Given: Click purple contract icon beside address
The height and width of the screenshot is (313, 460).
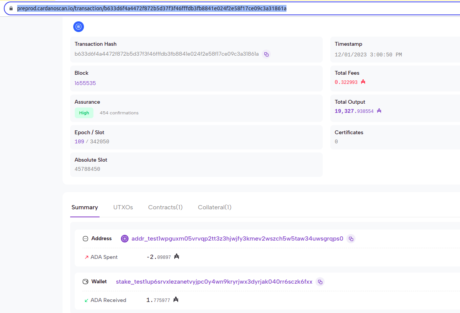Looking at the screenshot, I should 125,239.
